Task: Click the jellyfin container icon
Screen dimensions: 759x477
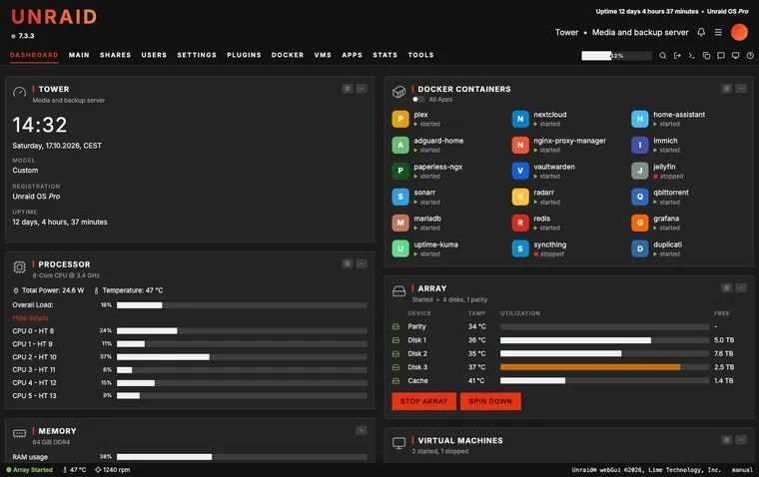Action: pyautogui.click(x=640, y=171)
